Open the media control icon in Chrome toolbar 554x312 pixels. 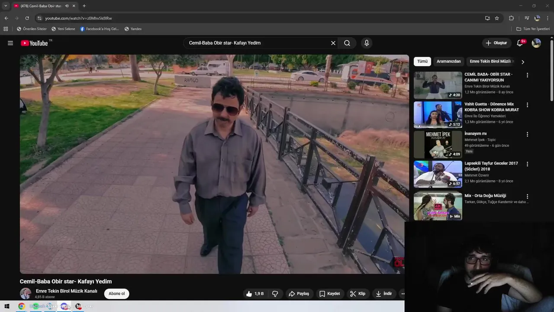click(527, 18)
